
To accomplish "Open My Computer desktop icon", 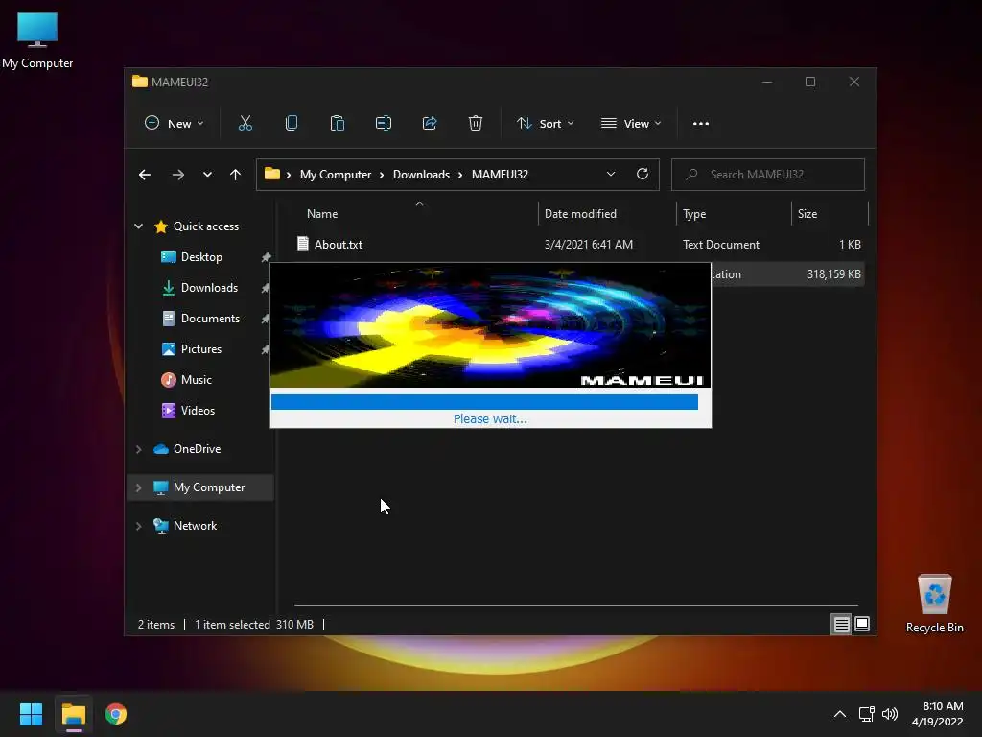I will [x=37, y=40].
